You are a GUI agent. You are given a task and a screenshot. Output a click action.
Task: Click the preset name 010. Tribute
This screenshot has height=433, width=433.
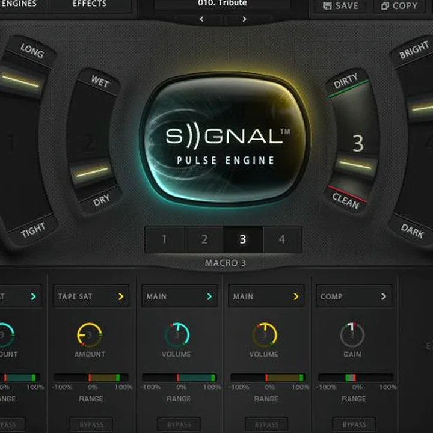[x=222, y=4]
